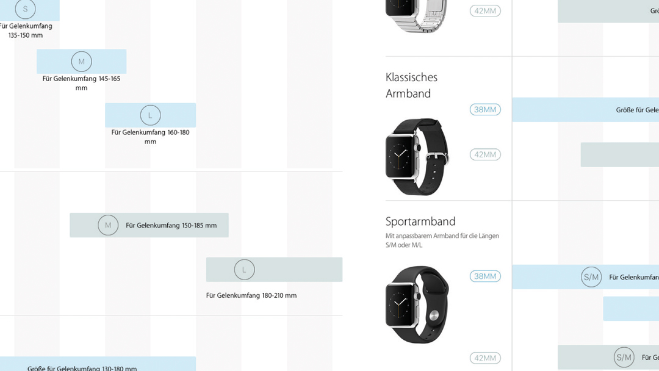Click the L circle above 180-210 mm
The height and width of the screenshot is (371, 659).
pos(244,270)
